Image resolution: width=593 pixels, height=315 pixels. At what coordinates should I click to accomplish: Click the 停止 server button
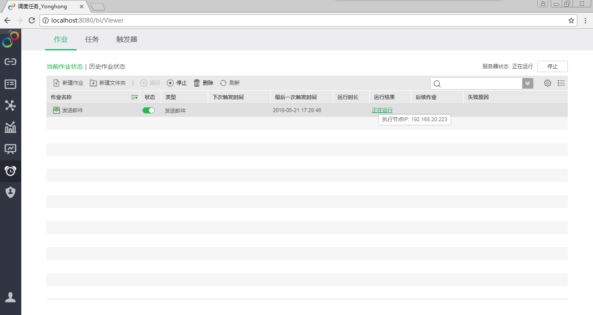pos(552,66)
